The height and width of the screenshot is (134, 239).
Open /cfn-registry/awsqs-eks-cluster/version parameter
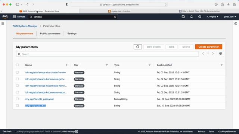(x=46, y=73)
